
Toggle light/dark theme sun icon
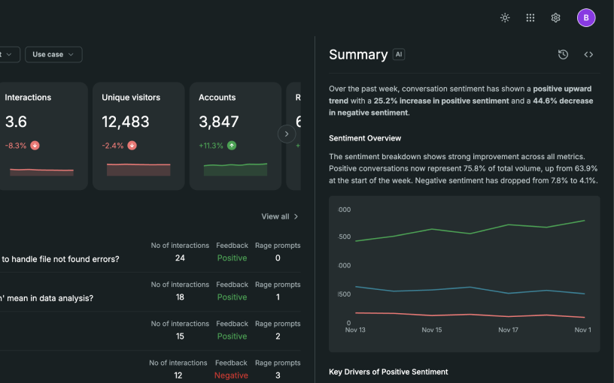pyautogui.click(x=505, y=17)
